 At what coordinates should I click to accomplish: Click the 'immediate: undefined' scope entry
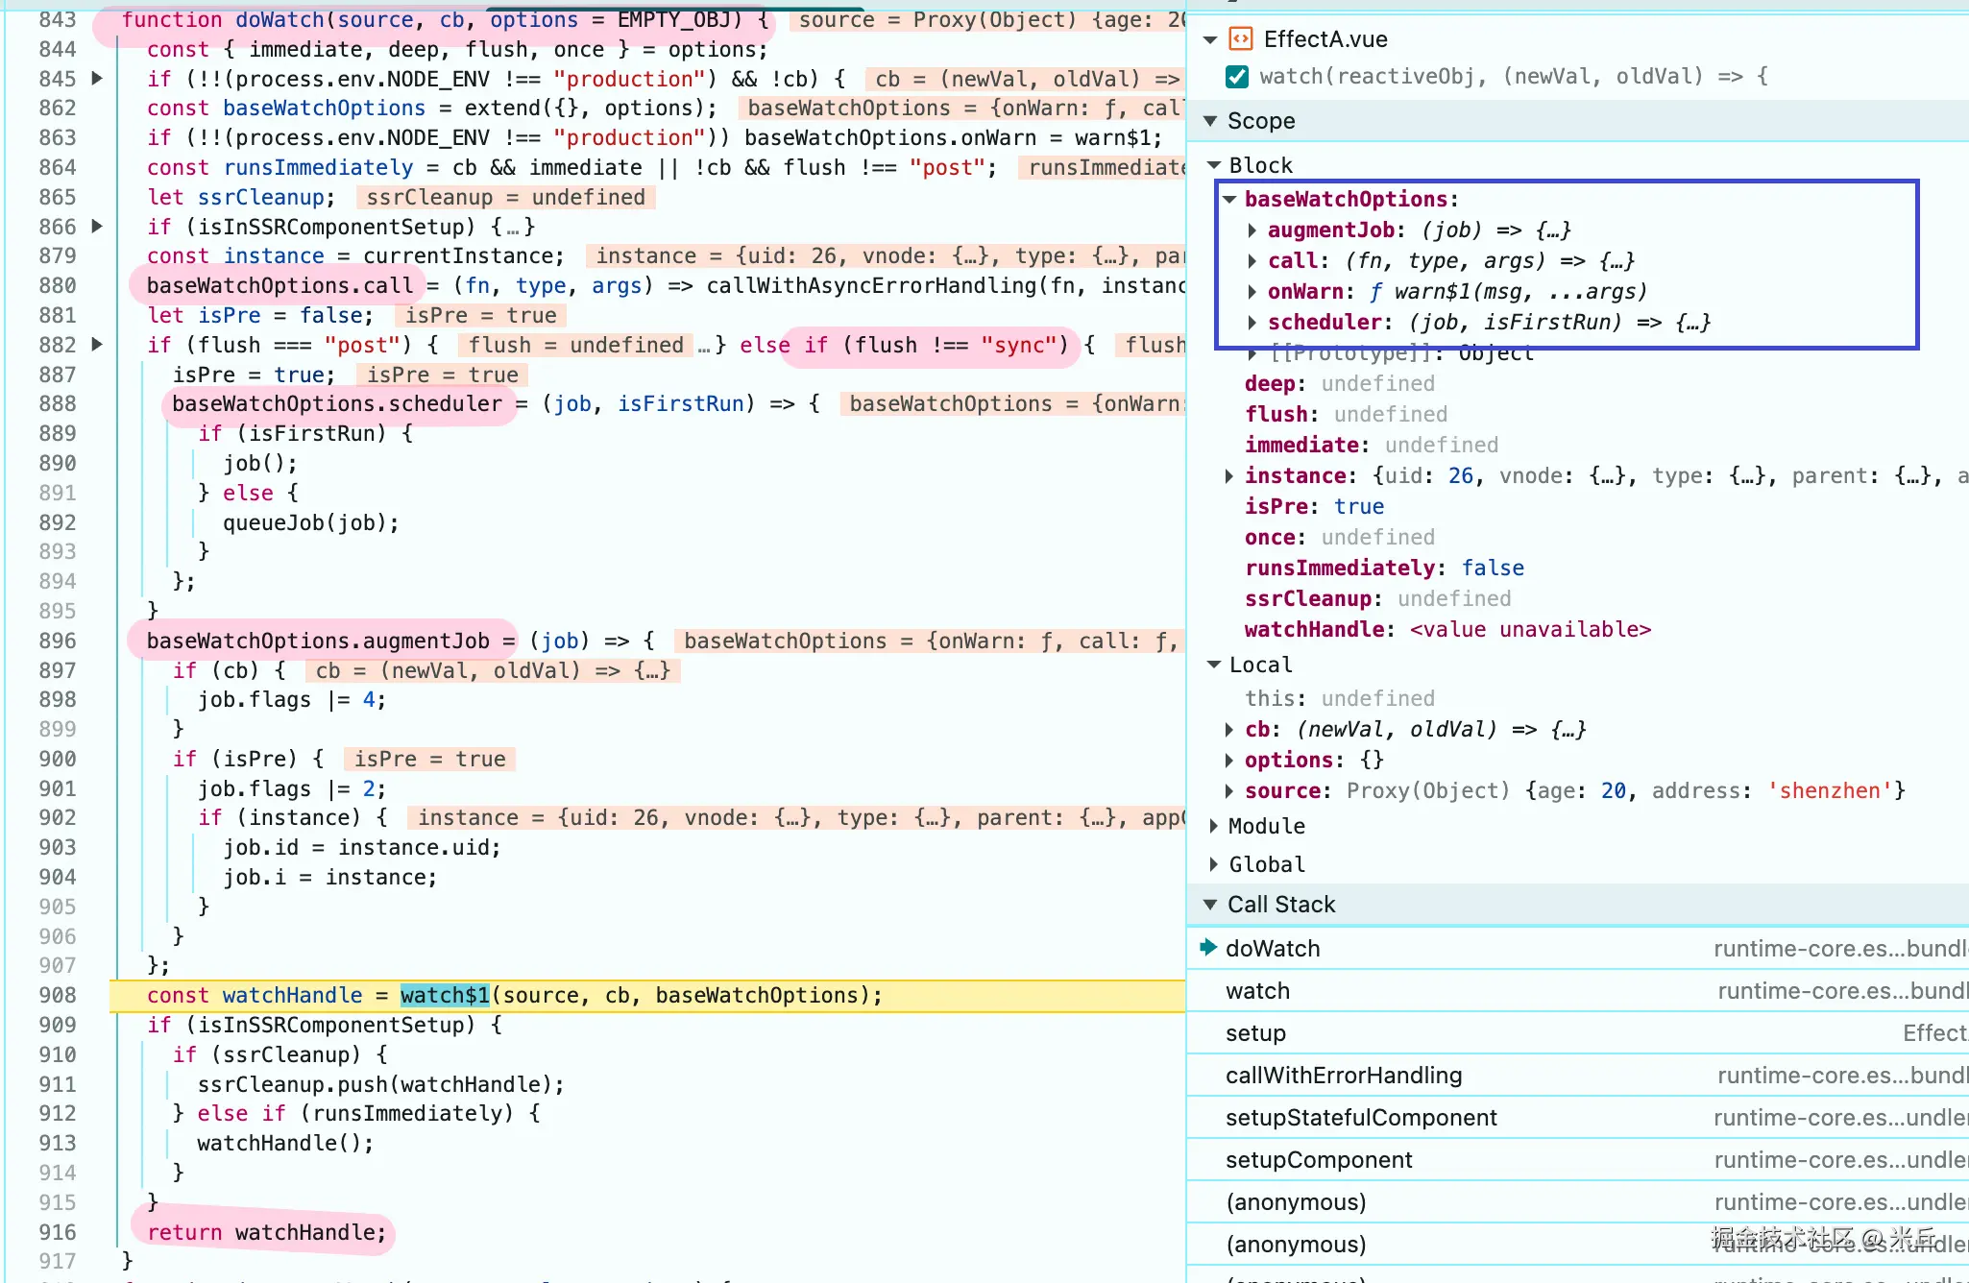[1372, 446]
